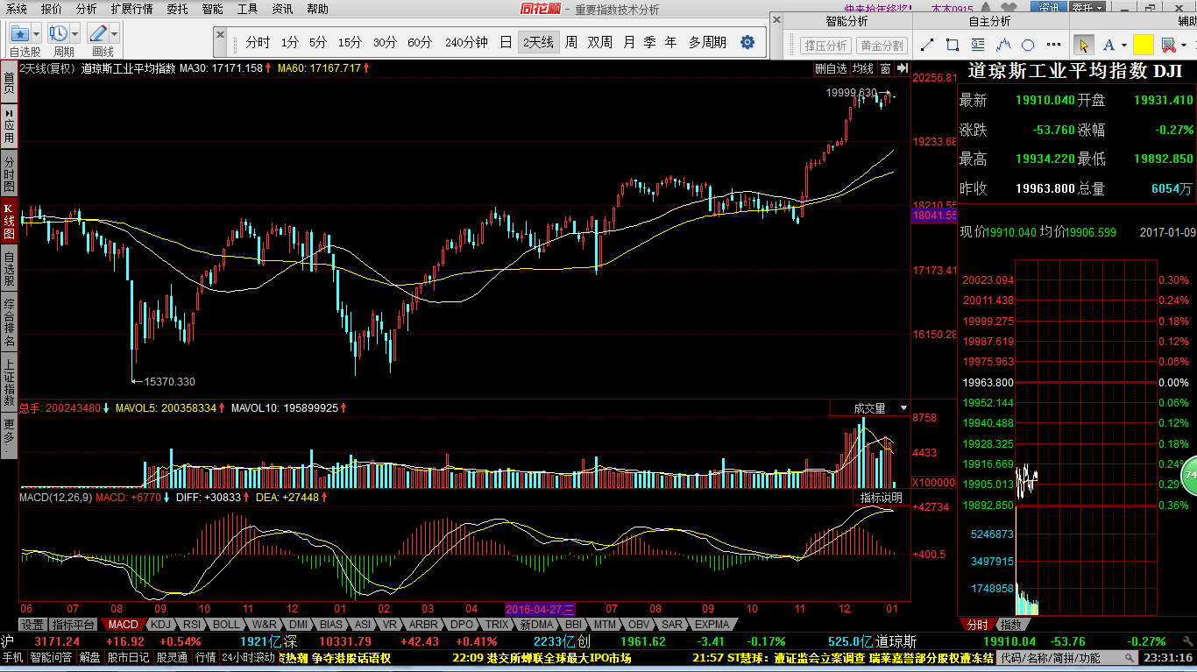Open the 指标平台 tab
Image resolution: width=1197 pixels, height=672 pixels.
(73, 625)
